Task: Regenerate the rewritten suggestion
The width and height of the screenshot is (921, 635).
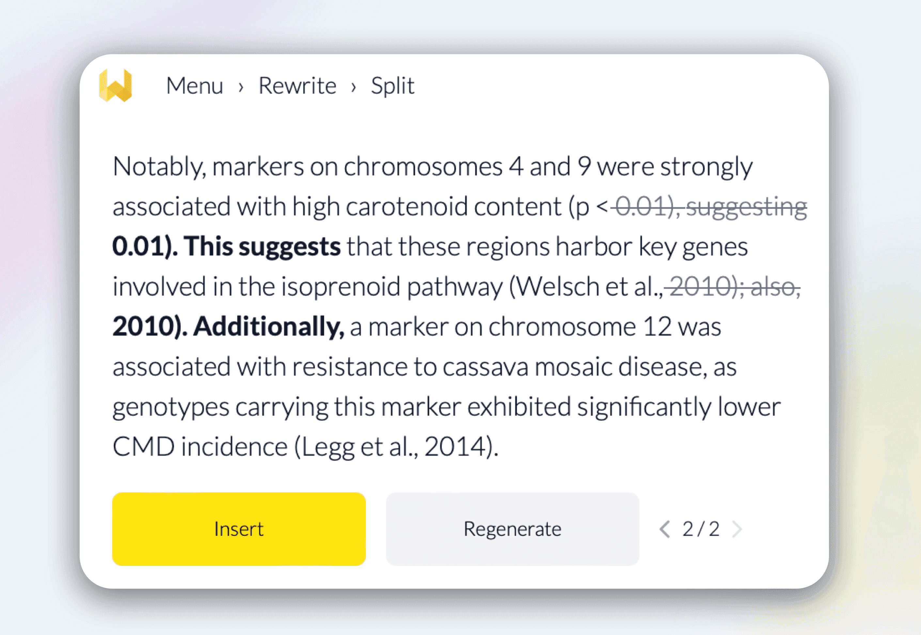Action: tap(512, 529)
